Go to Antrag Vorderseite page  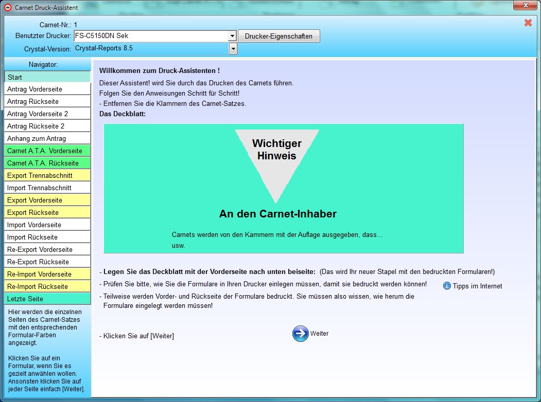(x=47, y=89)
